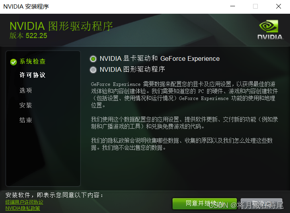
Task: Select the 选项 step in sidebar
Action: [x=26, y=91]
